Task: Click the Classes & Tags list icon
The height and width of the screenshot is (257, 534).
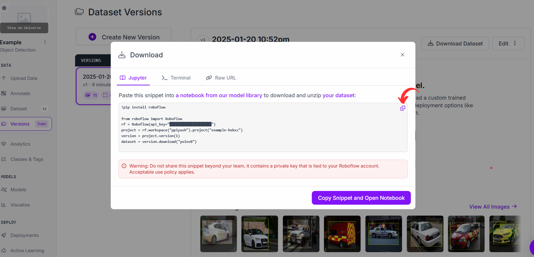Action: pyautogui.click(x=4, y=159)
